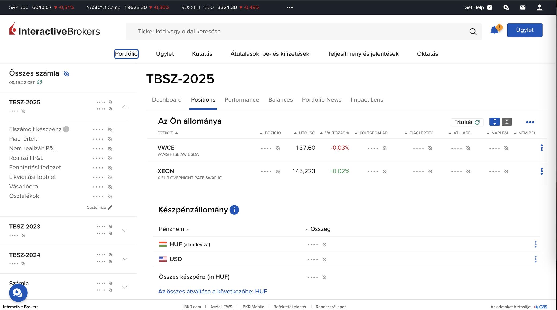Collapse all rows with grey arrows button
Screen dimensions: 557x310
pyautogui.click(x=507, y=122)
